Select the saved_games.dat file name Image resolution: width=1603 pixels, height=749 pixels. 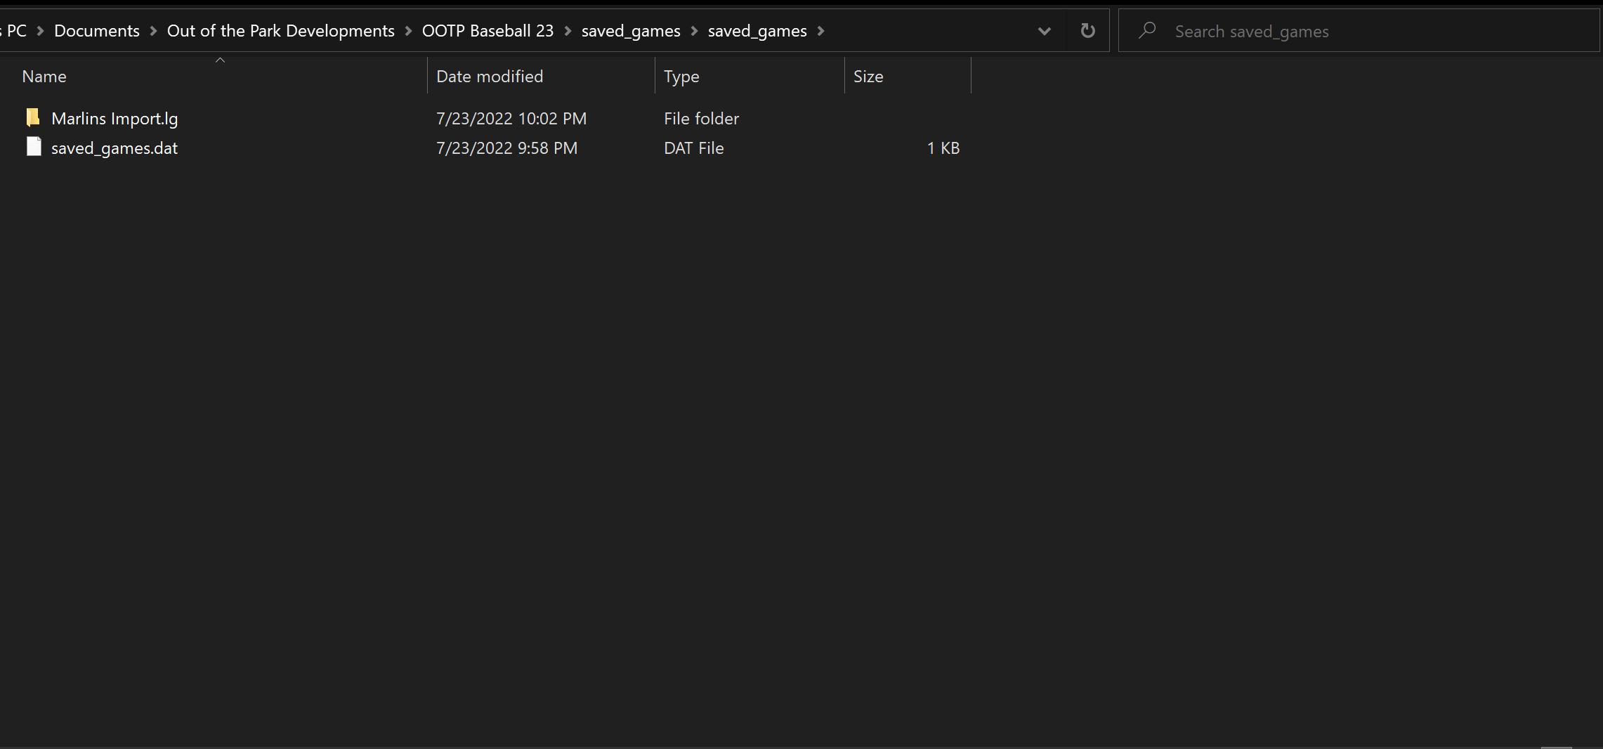click(115, 148)
